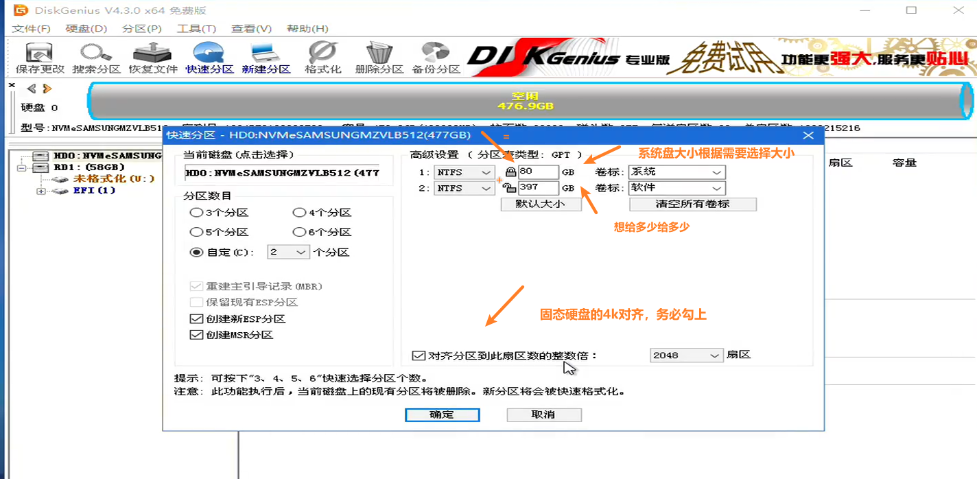This screenshot has width=977, height=479.
Task: Choose the 格式化 format toolbar icon
Action: 322,58
